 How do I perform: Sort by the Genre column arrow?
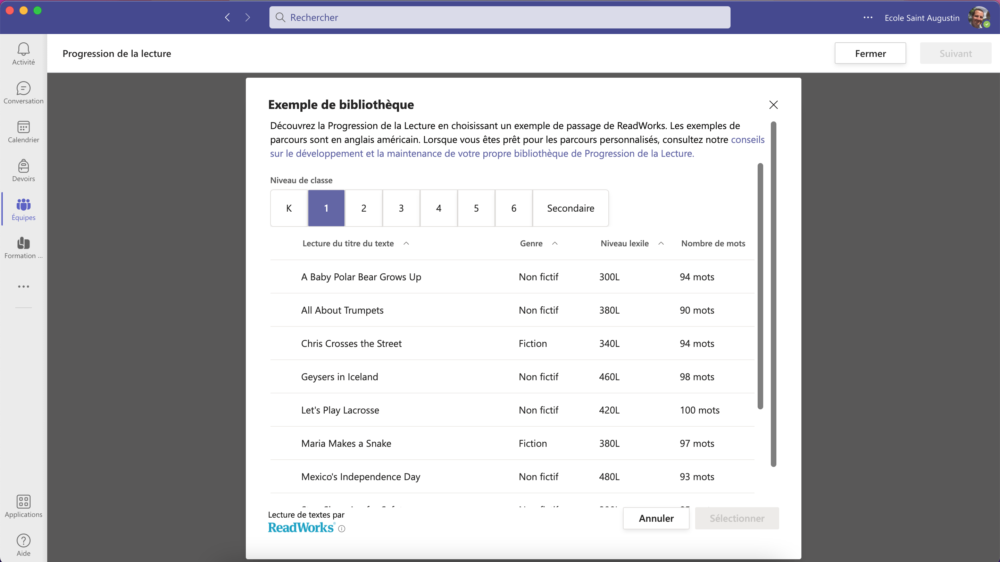coord(555,244)
